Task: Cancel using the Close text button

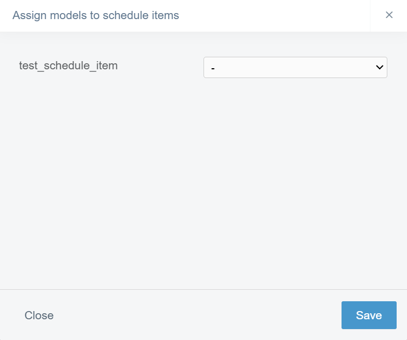Action: click(x=39, y=315)
